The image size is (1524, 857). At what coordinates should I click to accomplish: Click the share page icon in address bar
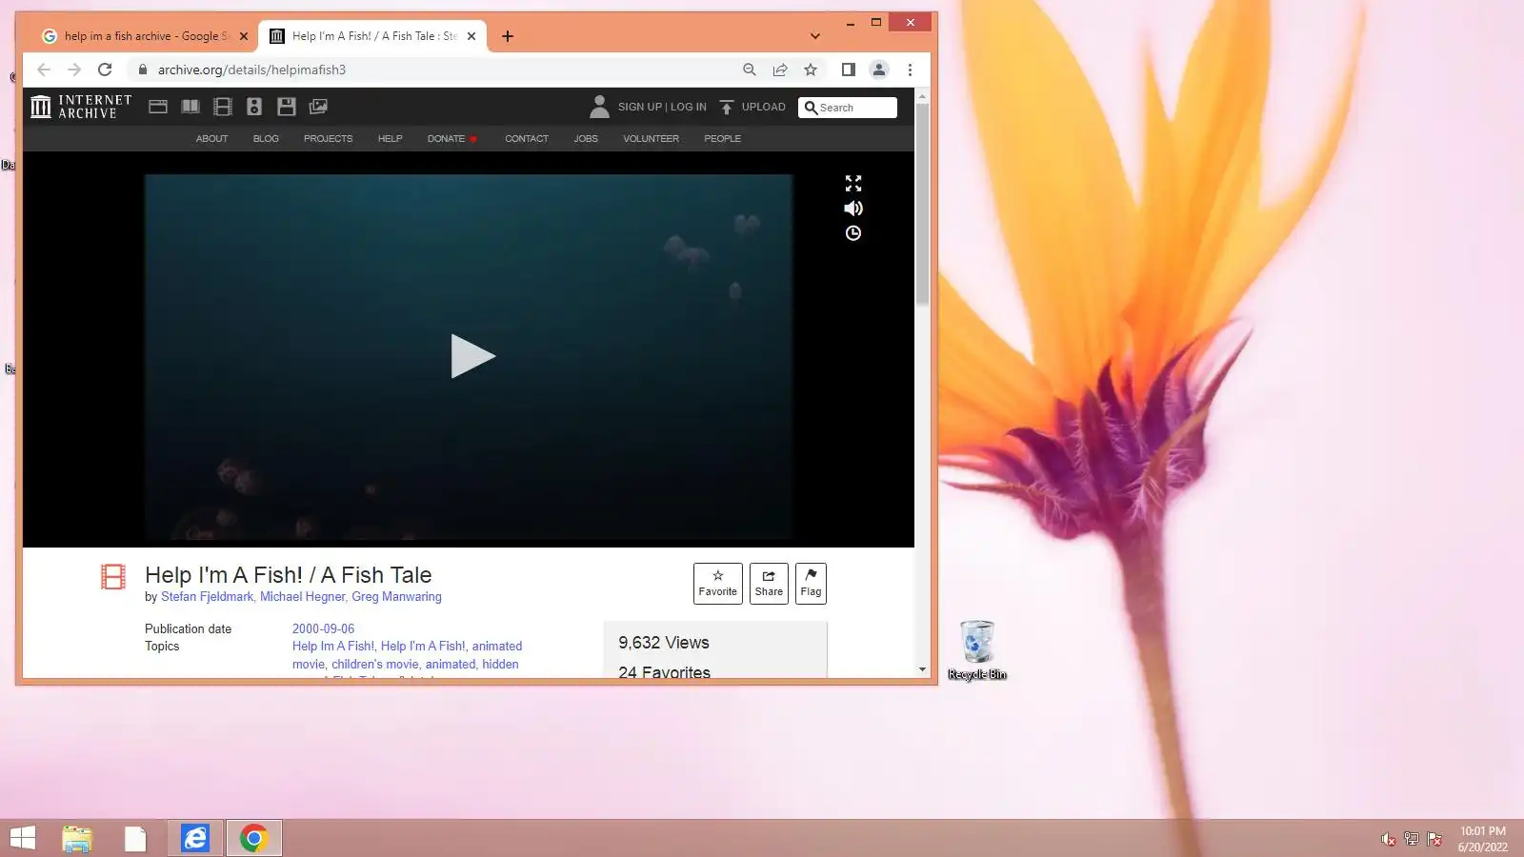click(x=780, y=70)
